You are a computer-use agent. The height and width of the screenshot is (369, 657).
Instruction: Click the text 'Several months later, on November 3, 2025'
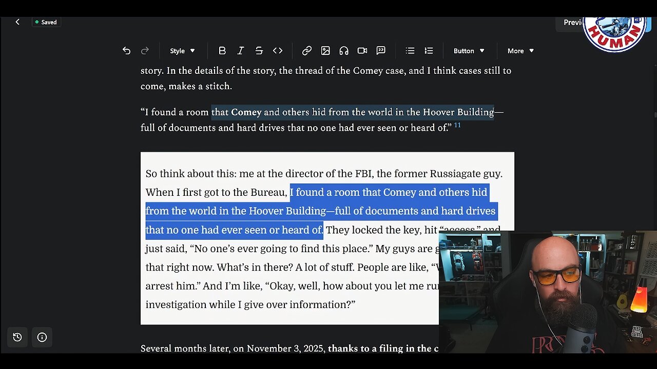[233, 348]
